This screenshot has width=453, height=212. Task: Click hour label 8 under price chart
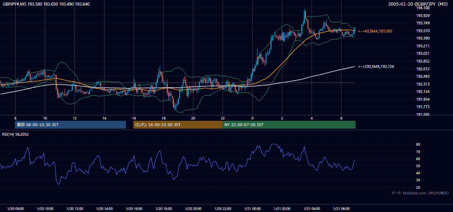click(x=15, y=118)
